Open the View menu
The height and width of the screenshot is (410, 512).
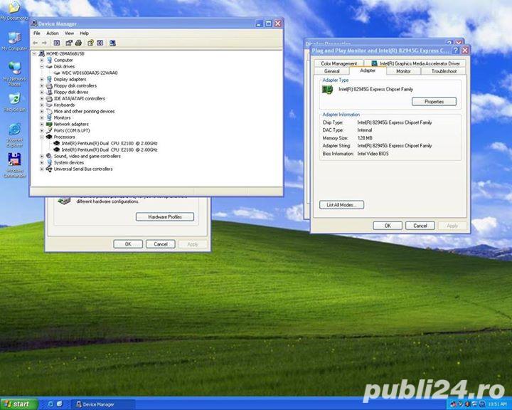click(x=69, y=33)
